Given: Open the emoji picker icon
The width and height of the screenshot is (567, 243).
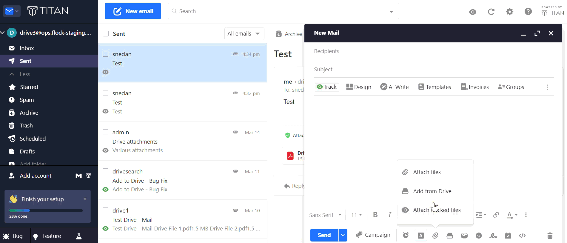Looking at the screenshot, I should 479,236.
